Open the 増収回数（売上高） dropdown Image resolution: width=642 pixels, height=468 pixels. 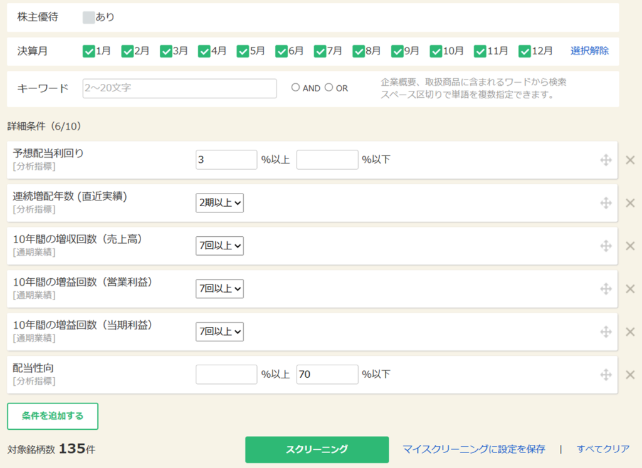(219, 246)
